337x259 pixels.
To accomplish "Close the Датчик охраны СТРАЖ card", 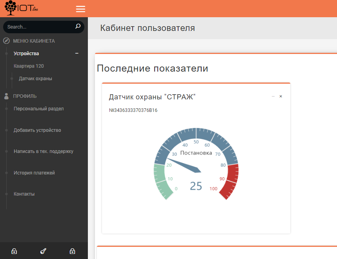I will point(281,96).
